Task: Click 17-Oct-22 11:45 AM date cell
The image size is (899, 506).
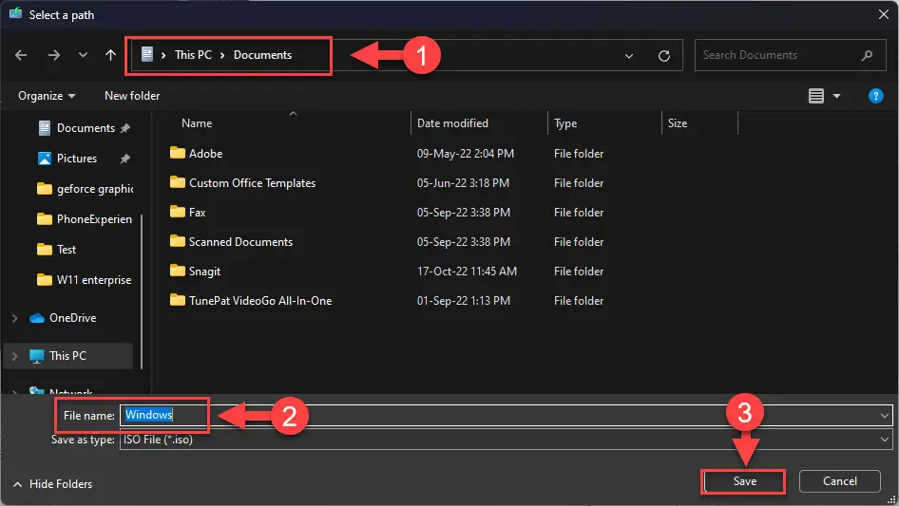Action: [x=467, y=272]
